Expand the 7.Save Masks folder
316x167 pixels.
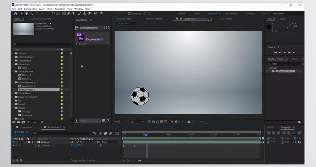coord(13,93)
